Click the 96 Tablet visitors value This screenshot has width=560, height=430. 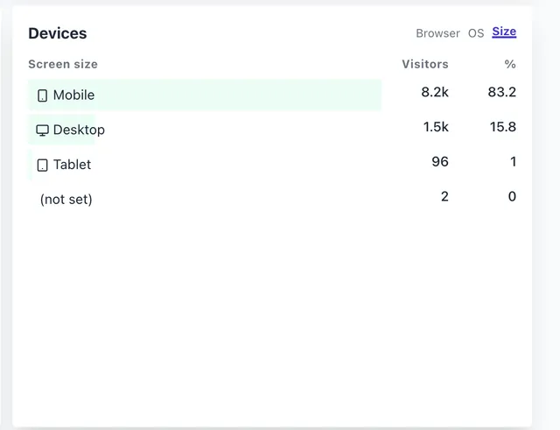[x=440, y=162]
